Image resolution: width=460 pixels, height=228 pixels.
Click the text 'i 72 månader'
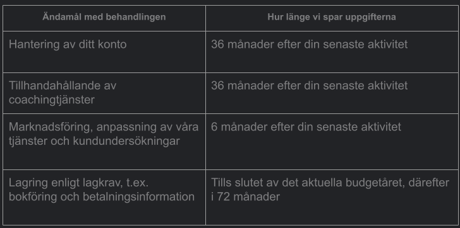tap(246, 197)
